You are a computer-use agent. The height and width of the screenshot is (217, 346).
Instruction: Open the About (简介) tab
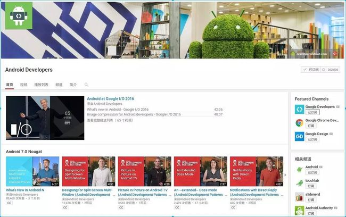73,85
